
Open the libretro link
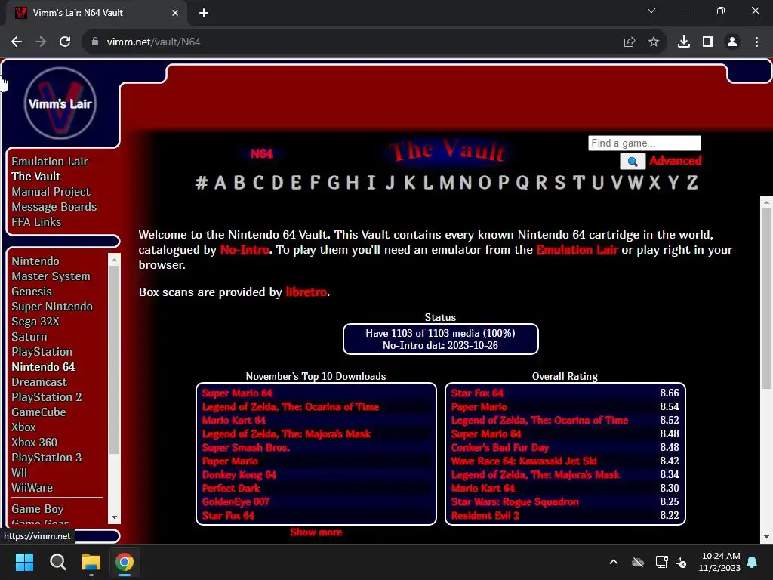pos(306,292)
